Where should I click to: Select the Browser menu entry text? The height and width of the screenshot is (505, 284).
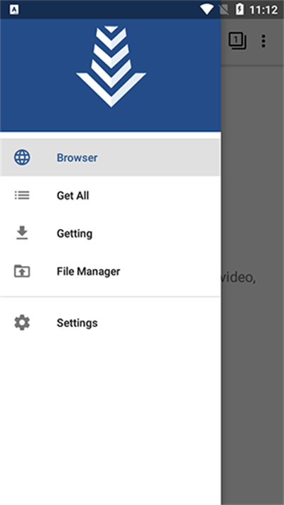77,158
